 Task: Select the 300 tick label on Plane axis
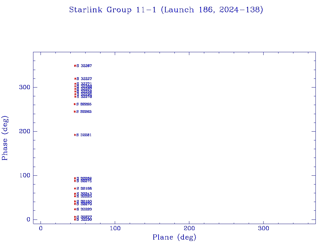pos(263,229)
